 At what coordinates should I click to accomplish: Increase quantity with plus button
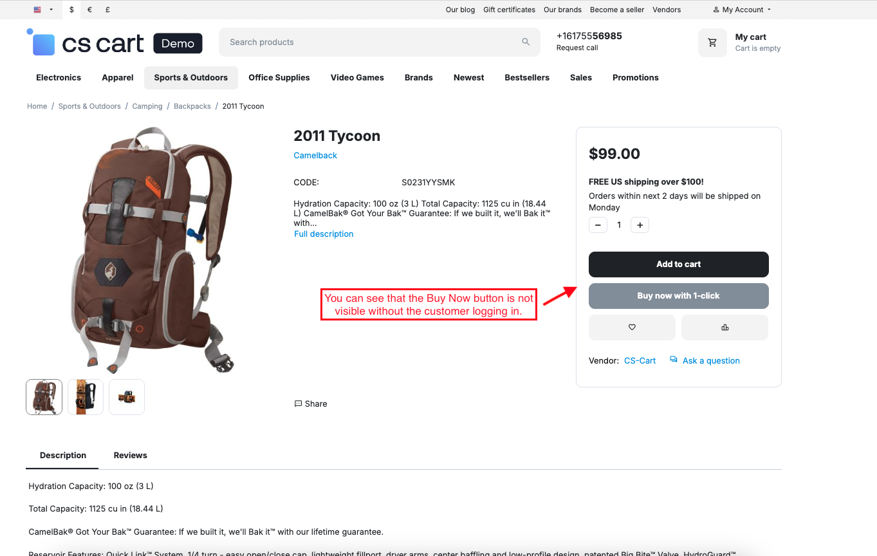tap(640, 225)
